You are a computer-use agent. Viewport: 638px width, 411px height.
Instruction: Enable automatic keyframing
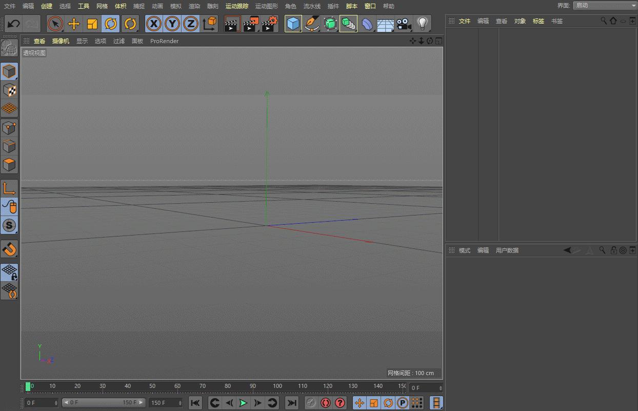click(x=325, y=403)
